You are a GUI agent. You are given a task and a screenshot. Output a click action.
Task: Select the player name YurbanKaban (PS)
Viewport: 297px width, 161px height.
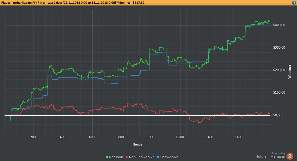(25, 3)
